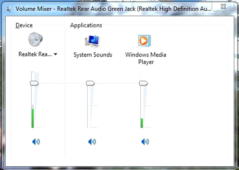Click the speaker icon in title bar

tap(9, 9)
